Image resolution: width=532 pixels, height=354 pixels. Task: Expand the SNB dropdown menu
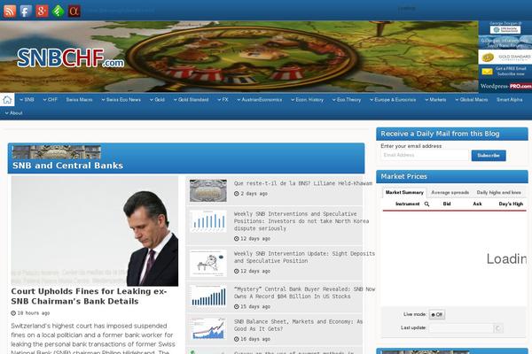click(x=27, y=100)
